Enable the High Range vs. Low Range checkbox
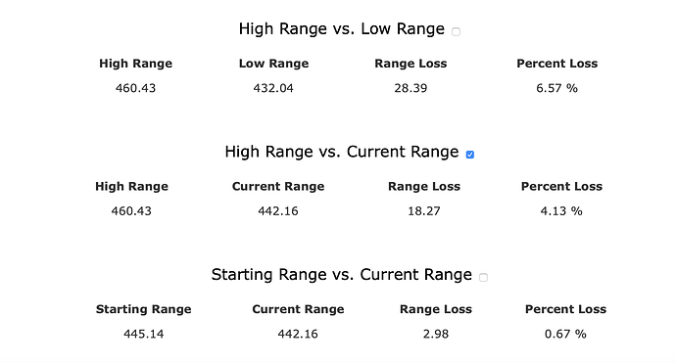Viewport: 676px width, 363px height. pyautogui.click(x=456, y=31)
